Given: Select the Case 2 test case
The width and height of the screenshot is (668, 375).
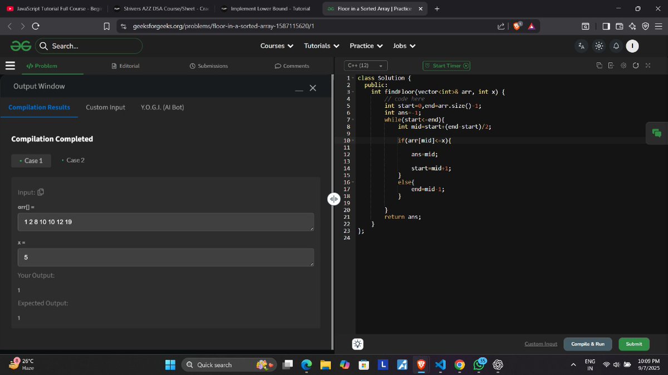Looking at the screenshot, I should click(x=73, y=160).
